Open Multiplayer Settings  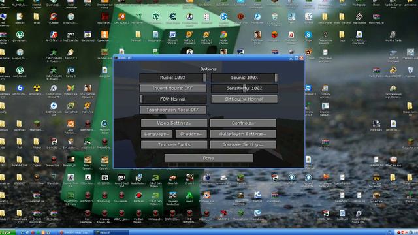243,134
